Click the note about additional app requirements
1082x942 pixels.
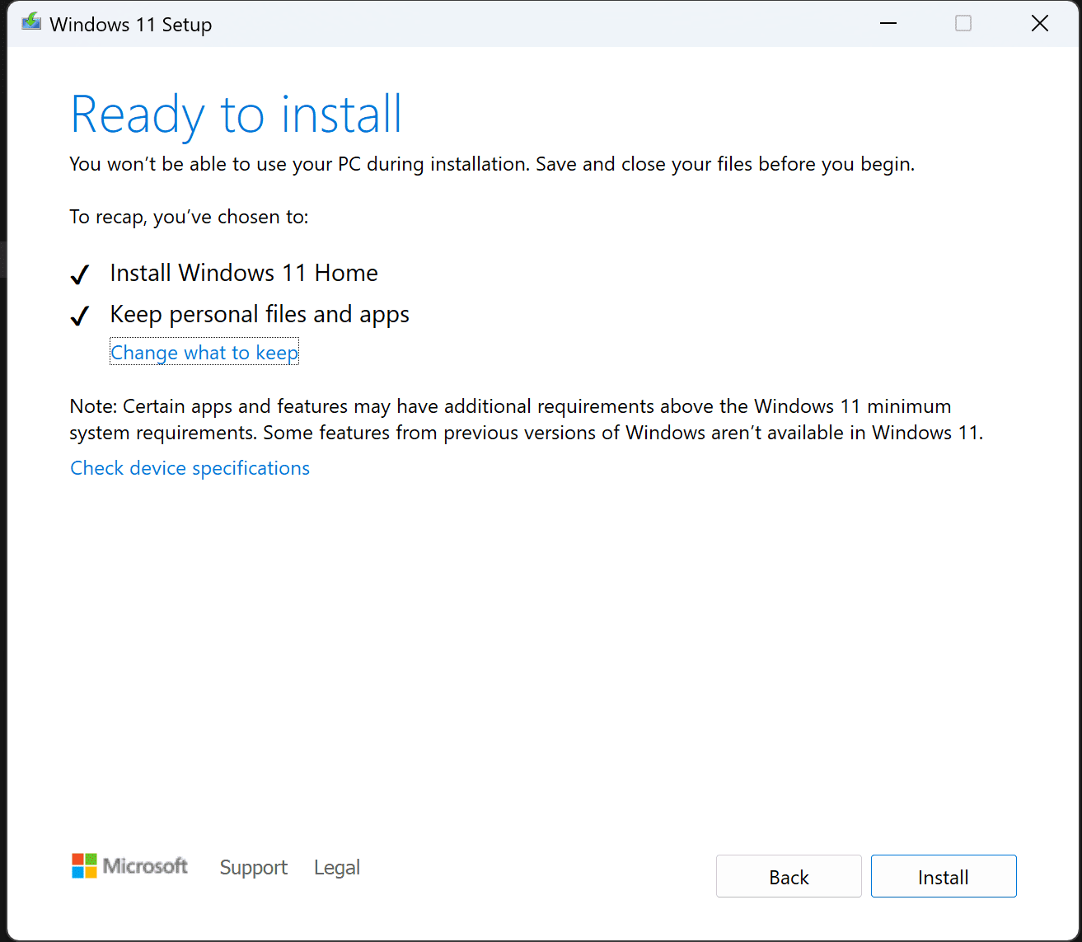(527, 419)
